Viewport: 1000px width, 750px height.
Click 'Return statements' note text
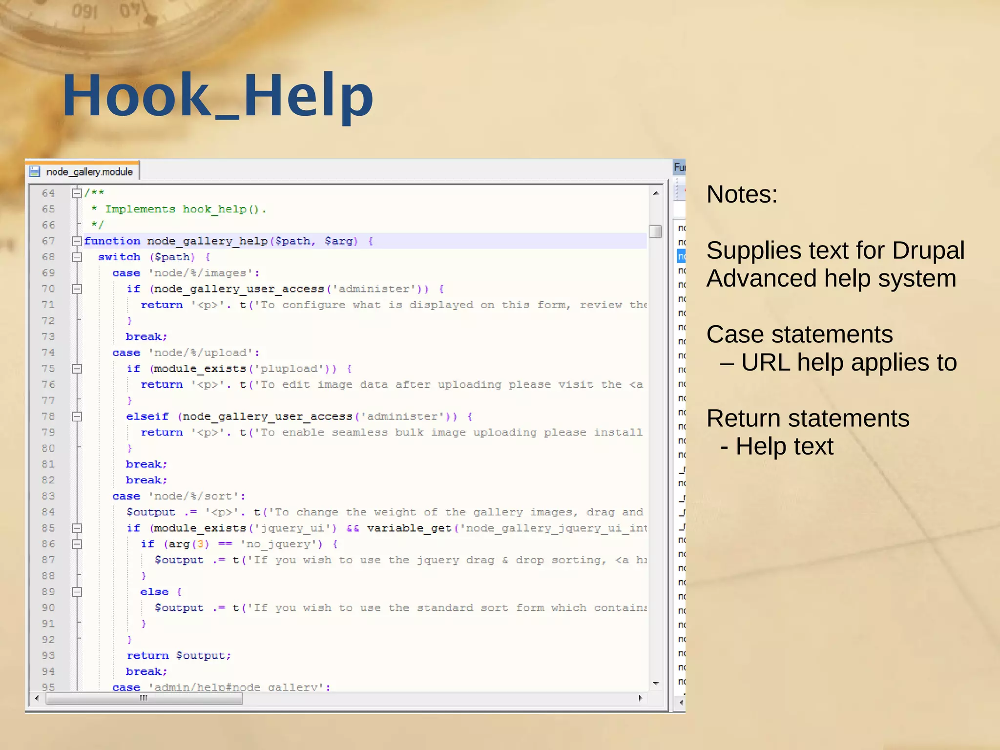pyautogui.click(x=808, y=419)
